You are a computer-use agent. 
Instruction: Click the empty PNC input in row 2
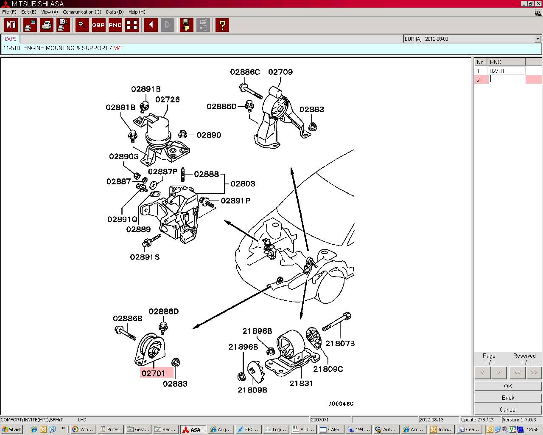click(507, 79)
